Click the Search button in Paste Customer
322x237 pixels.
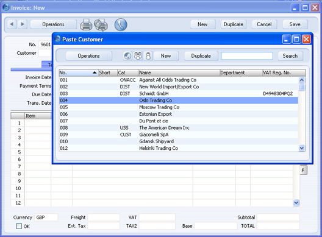tap(290, 56)
